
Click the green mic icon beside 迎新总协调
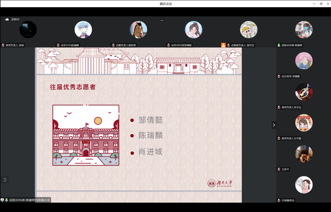pyautogui.click(x=279, y=45)
